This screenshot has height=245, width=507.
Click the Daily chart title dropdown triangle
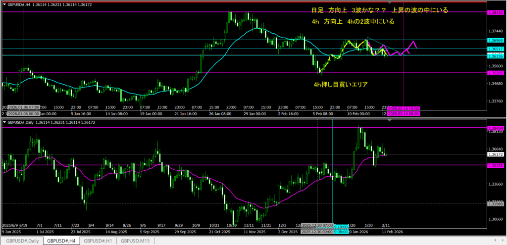click(5, 122)
